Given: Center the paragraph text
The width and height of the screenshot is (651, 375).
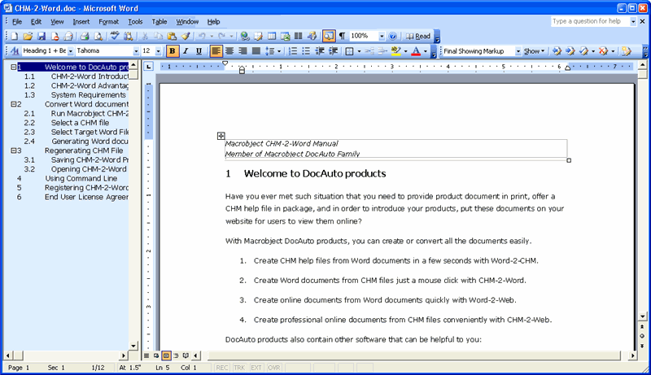Looking at the screenshot, I should (x=229, y=51).
